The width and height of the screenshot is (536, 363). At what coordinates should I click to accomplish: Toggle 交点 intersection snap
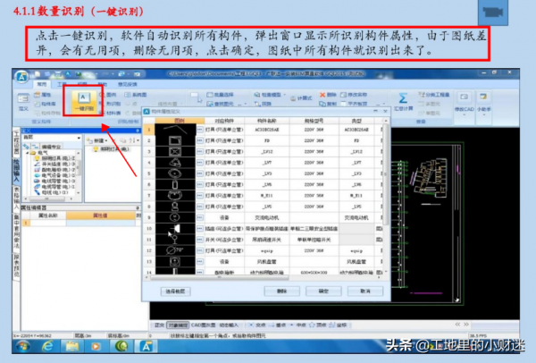click(257, 325)
